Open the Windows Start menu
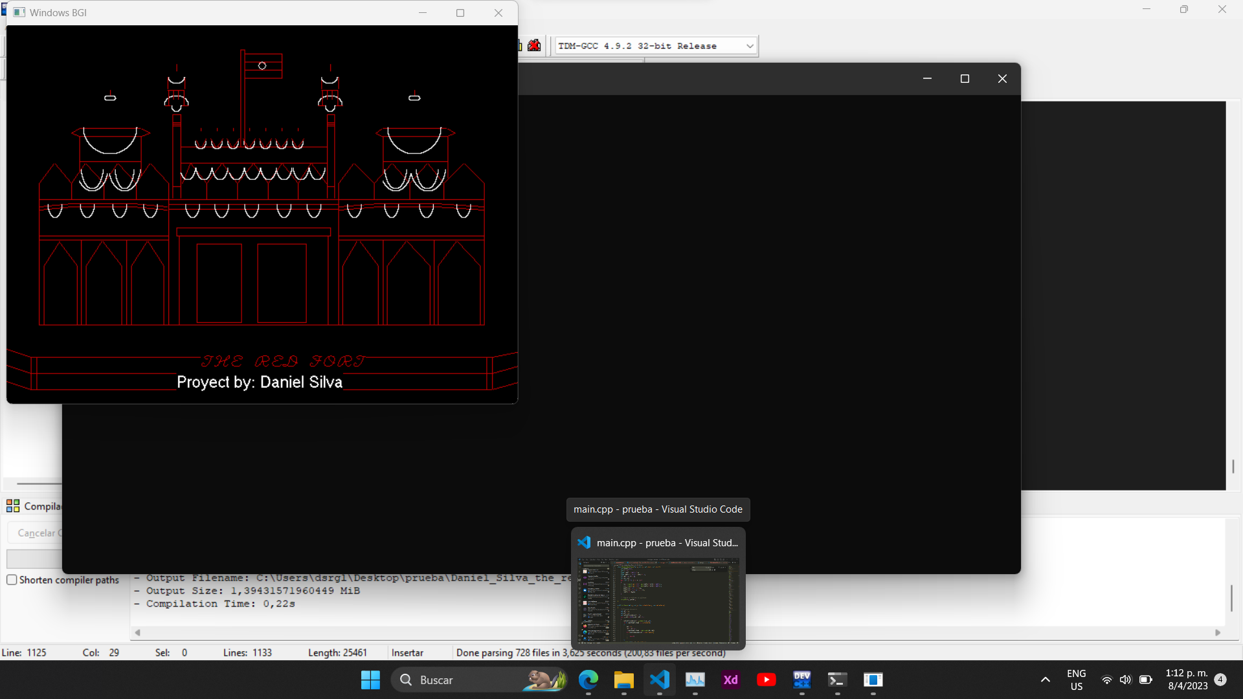This screenshot has height=699, width=1243. [370, 680]
